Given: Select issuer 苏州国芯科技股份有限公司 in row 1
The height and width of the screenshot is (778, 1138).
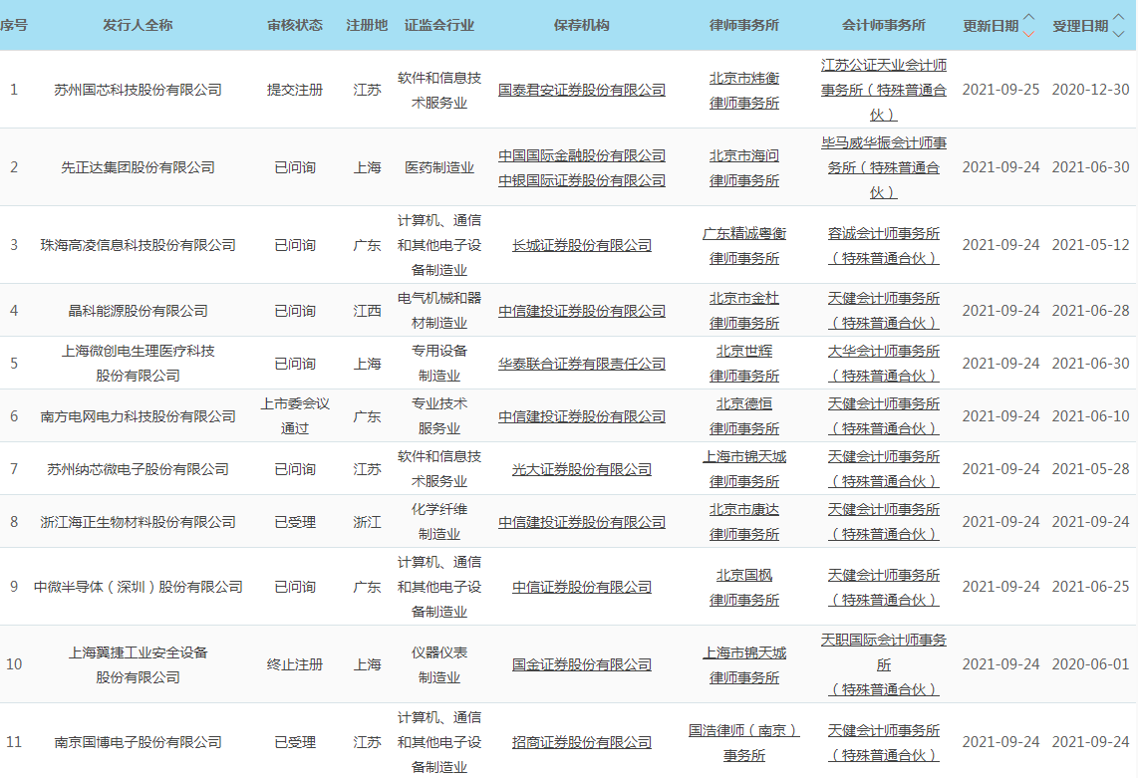Looking at the screenshot, I should click(x=138, y=90).
